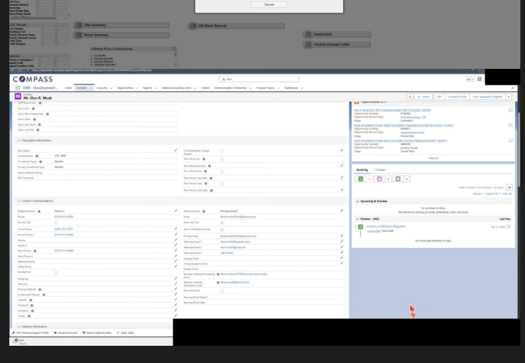Click the pencil icon next to Description
This screenshot has width=525, height=363.
click(176, 150)
